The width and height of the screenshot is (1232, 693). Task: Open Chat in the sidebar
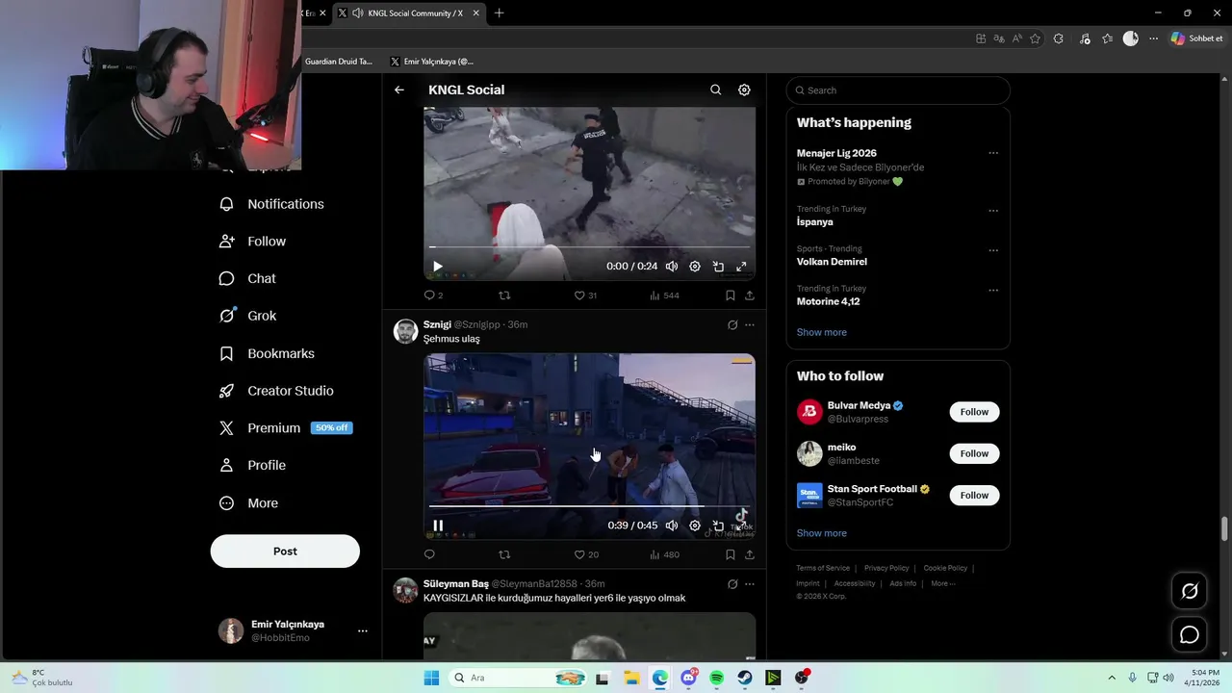point(247,279)
